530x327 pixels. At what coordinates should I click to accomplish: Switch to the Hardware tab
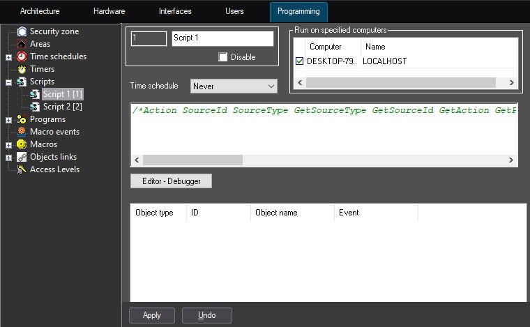pyautogui.click(x=109, y=11)
